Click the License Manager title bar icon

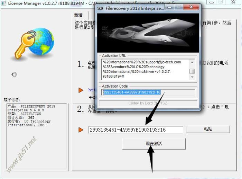pos(4,3)
